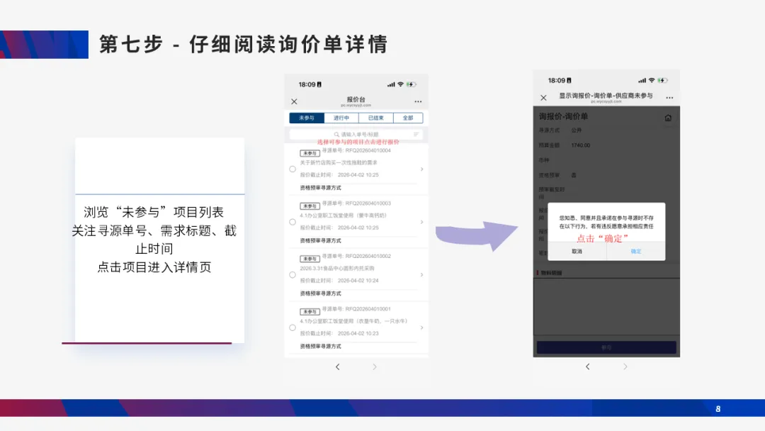Viewport: 765px width, 431px height.
Task: Open item 关于新竹店购买一次性拖鞋的需求
Action: click(x=339, y=162)
